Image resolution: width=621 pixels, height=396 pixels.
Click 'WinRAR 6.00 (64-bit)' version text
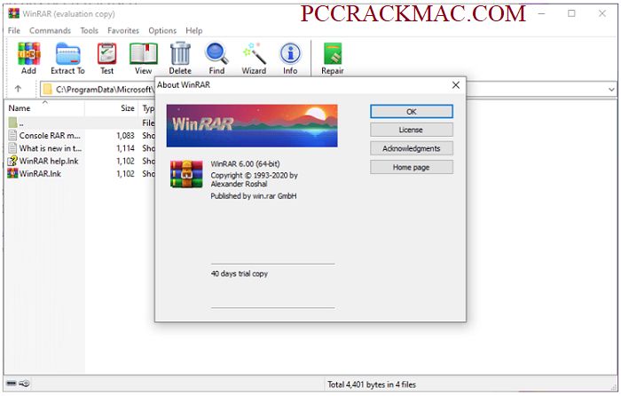click(x=245, y=163)
